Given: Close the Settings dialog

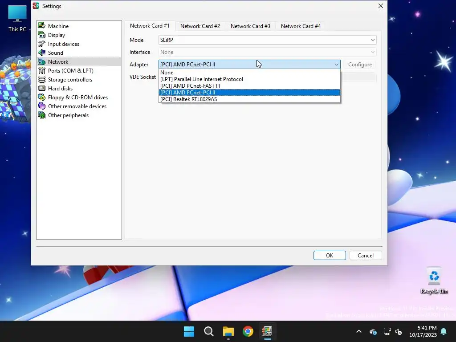Looking at the screenshot, I should coord(380,6).
